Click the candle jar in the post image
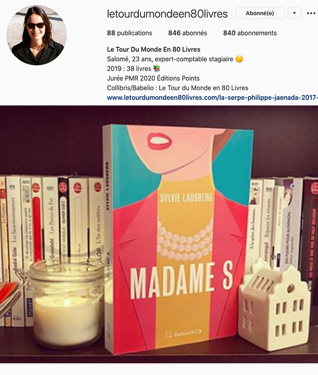 [x=67, y=304]
